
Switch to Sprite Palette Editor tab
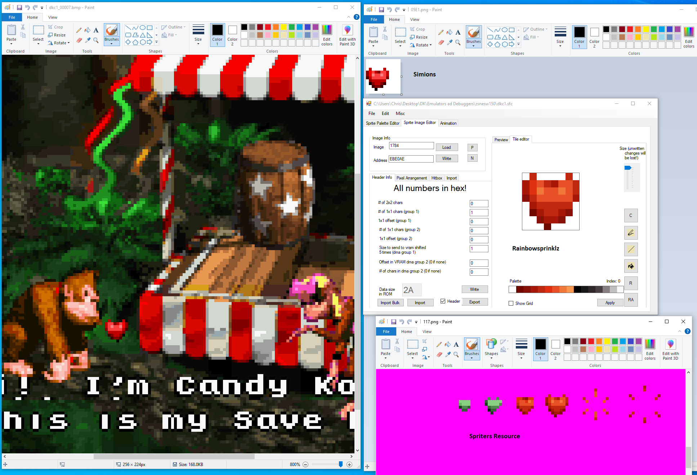[x=383, y=123]
